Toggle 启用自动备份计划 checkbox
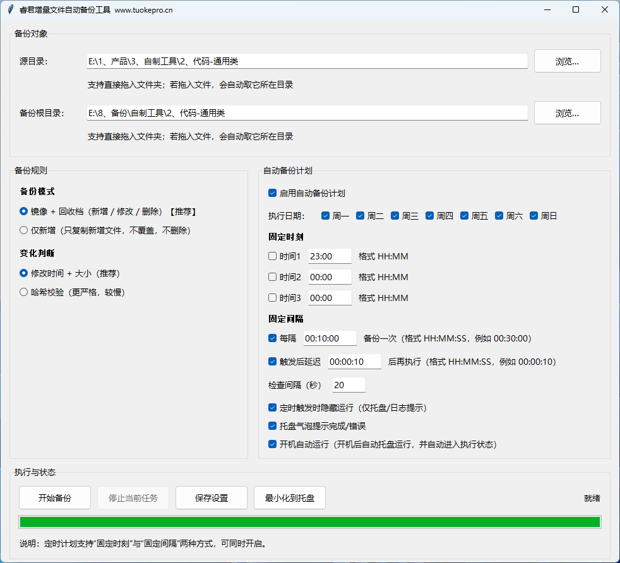Image resolution: width=620 pixels, height=563 pixels. coord(273,193)
